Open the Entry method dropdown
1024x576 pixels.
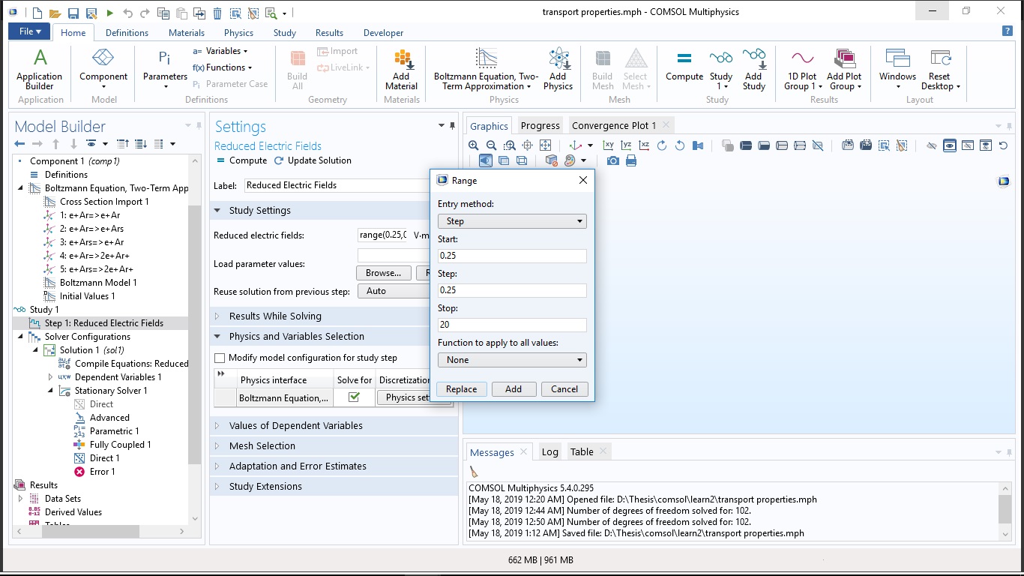point(512,221)
